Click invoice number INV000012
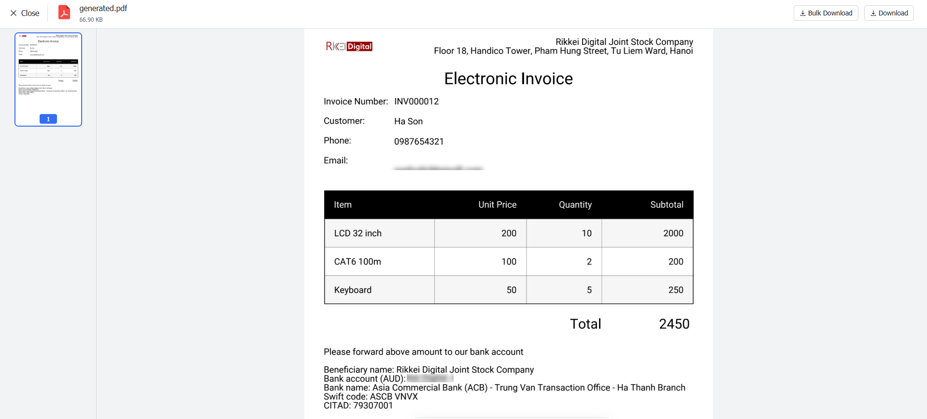 pyautogui.click(x=416, y=101)
